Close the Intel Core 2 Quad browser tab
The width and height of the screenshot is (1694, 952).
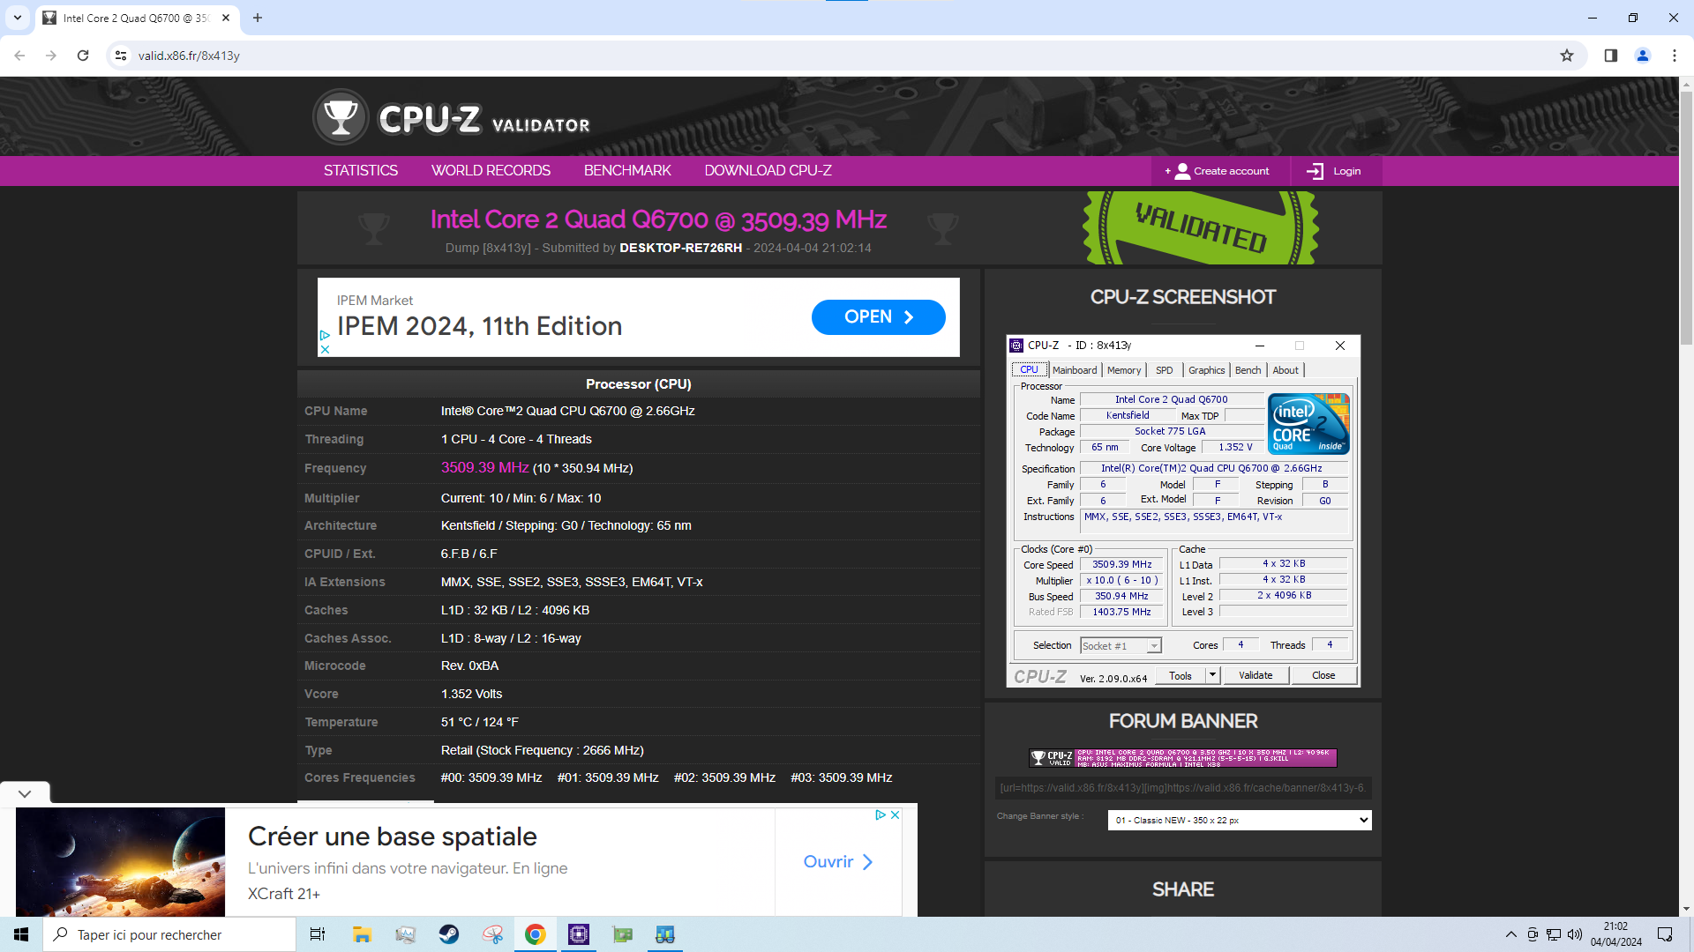226,18
